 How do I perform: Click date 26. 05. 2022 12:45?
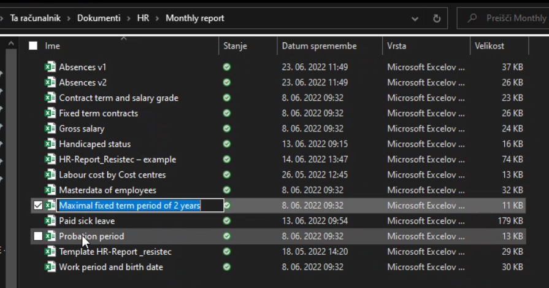point(315,175)
